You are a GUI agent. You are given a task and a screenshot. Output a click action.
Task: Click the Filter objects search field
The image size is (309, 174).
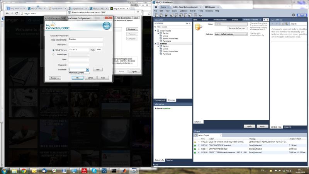(173, 27)
